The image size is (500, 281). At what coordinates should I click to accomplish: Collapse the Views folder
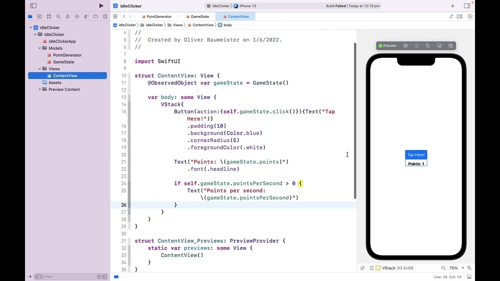(39, 69)
